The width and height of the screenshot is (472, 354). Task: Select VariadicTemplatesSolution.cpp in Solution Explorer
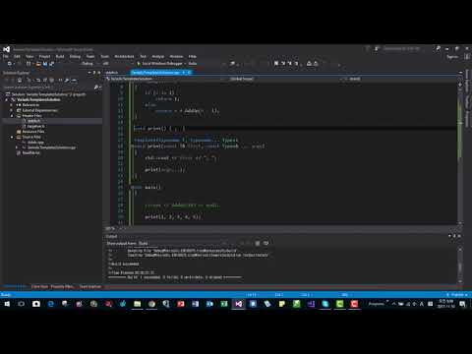pyautogui.click(x=51, y=147)
